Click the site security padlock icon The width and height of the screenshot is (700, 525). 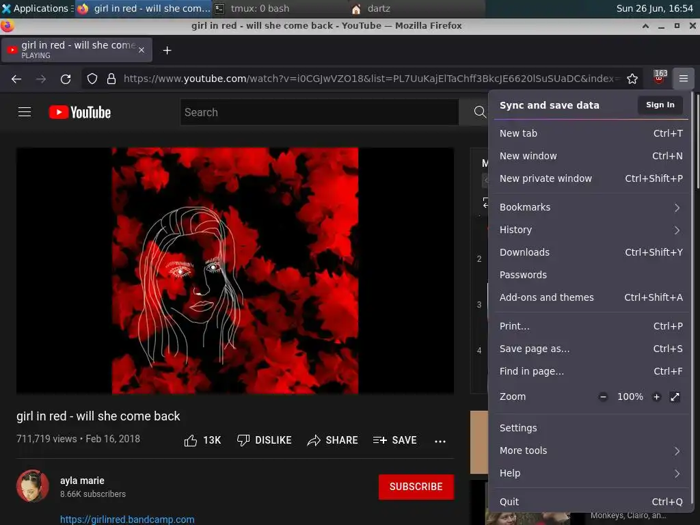click(111, 79)
